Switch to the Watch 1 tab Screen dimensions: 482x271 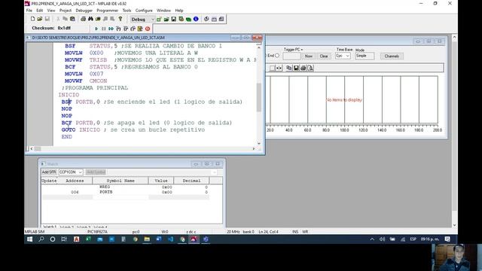tap(49, 227)
